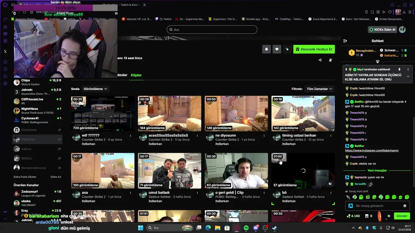This screenshot has width=415, height=233.
Task: Send message with Gönder button
Action: (x=402, y=216)
